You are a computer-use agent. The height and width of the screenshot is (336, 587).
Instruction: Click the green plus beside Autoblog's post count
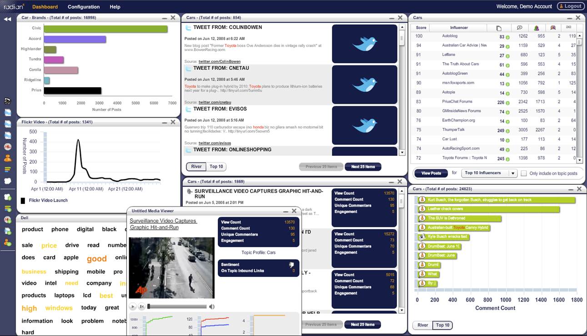pos(507,36)
